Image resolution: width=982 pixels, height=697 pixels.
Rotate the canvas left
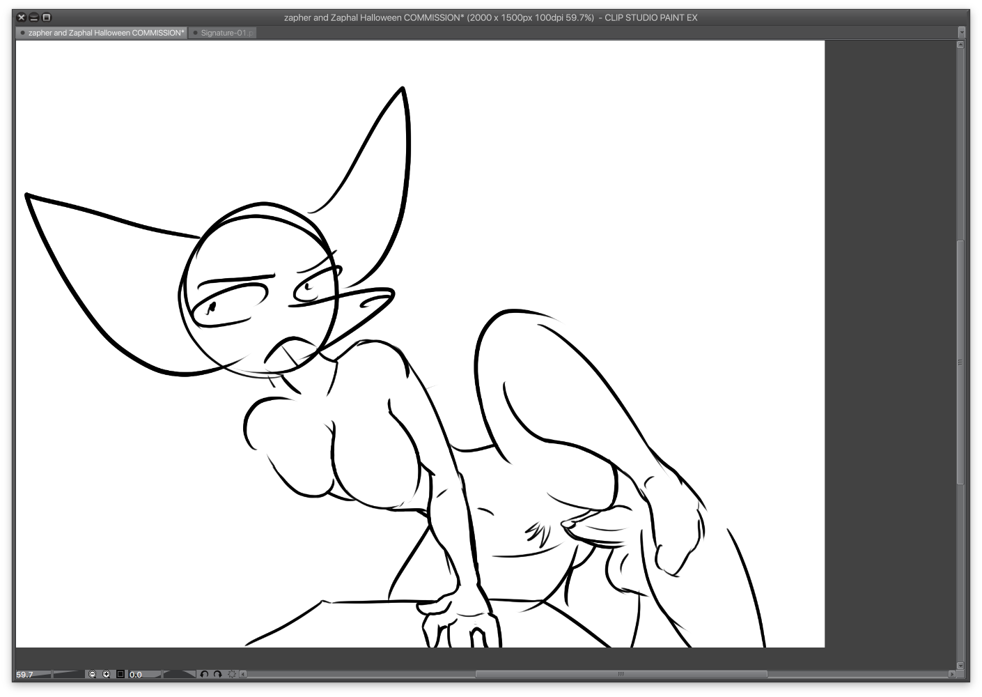tap(205, 674)
